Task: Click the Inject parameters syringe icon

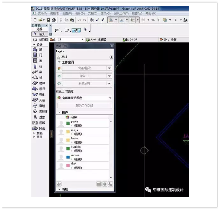Action: (x=103, y=20)
